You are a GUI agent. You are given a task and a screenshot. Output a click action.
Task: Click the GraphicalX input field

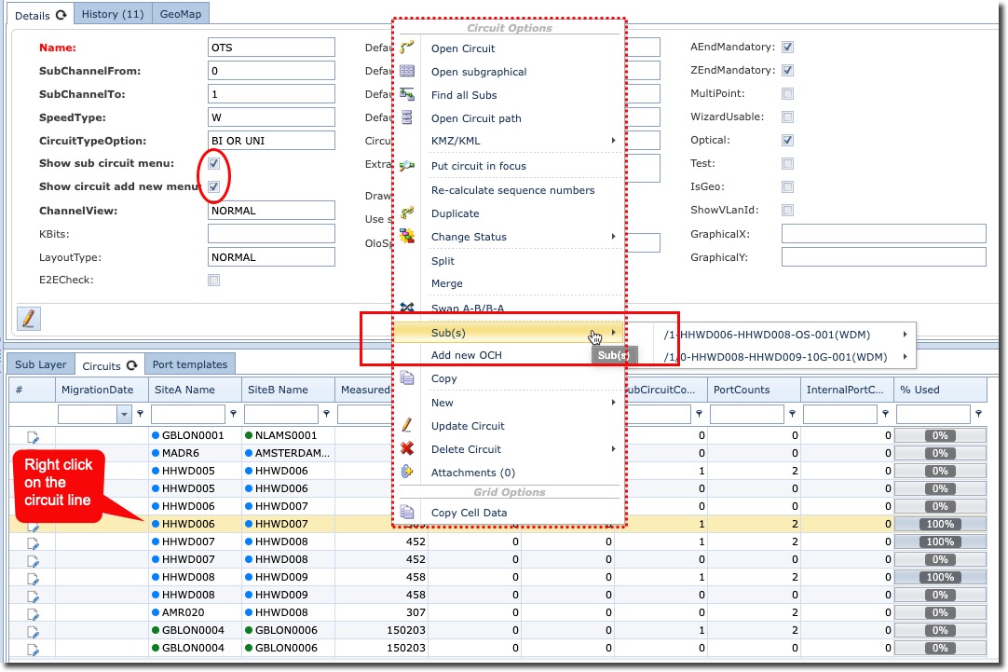coord(882,234)
